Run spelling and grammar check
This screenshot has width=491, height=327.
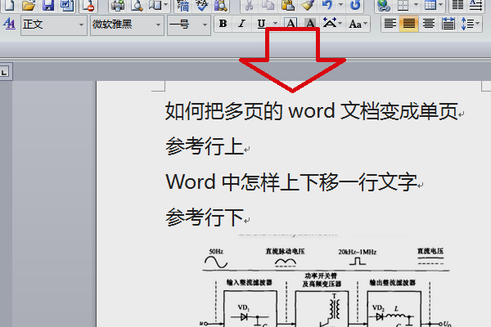click(x=202, y=5)
